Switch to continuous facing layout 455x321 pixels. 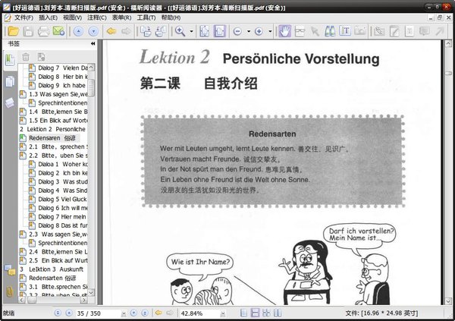pos(266,313)
